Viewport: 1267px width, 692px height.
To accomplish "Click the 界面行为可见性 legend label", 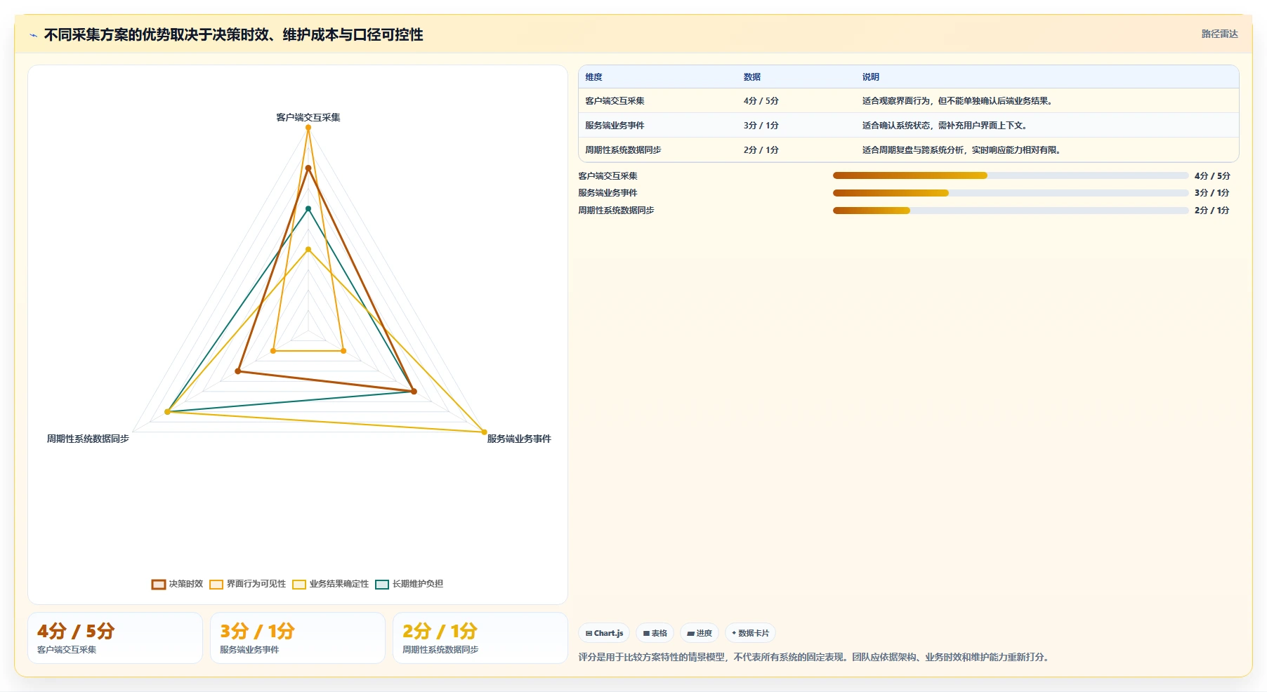I will (x=256, y=584).
